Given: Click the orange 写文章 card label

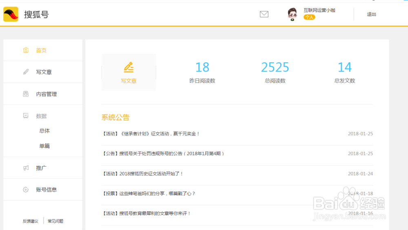Looking at the screenshot, I should click(129, 81).
